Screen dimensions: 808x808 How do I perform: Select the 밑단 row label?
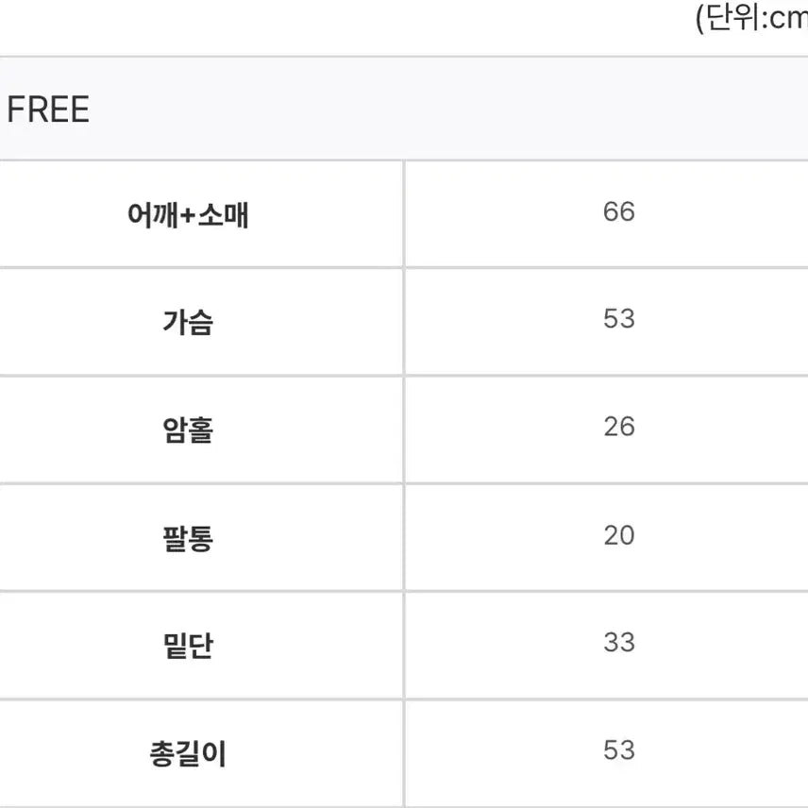pyautogui.click(x=189, y=647)
